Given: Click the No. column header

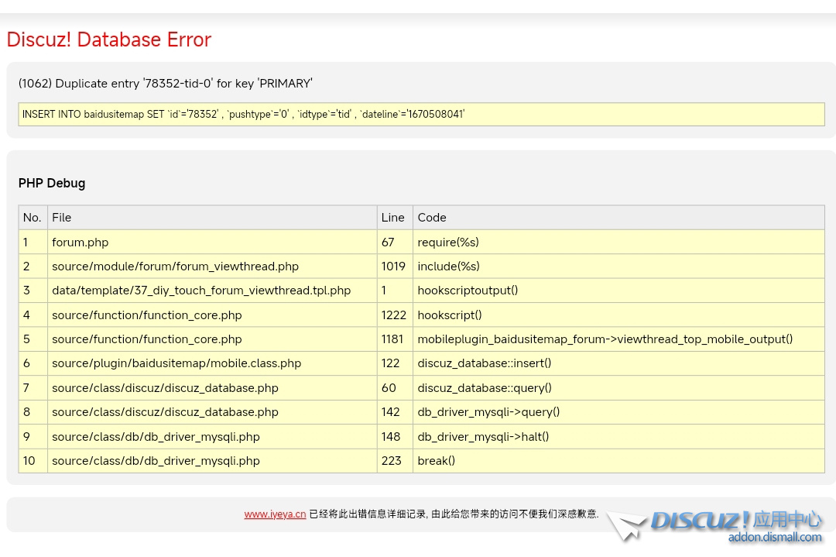Looking at the screenshot, I should coord(33,218).
